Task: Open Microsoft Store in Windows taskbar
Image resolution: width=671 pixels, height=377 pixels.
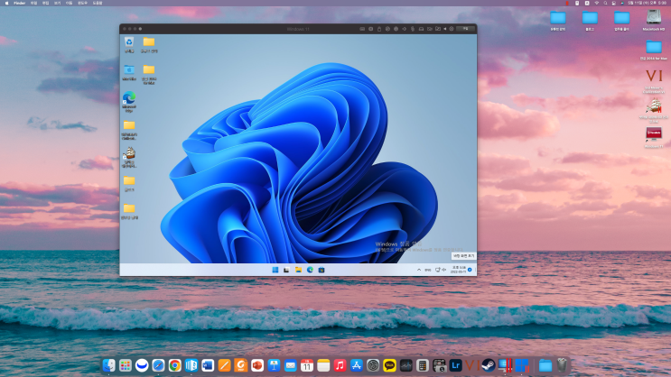Action: tap(322, 270)
